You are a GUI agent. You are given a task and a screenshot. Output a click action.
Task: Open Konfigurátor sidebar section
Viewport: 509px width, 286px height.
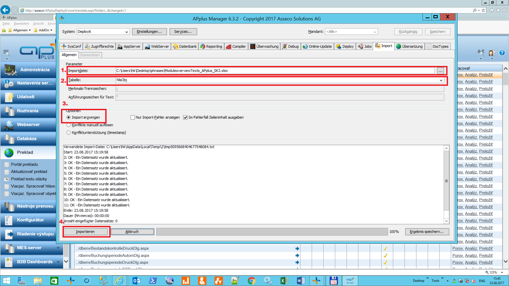[x=28, y=220]
